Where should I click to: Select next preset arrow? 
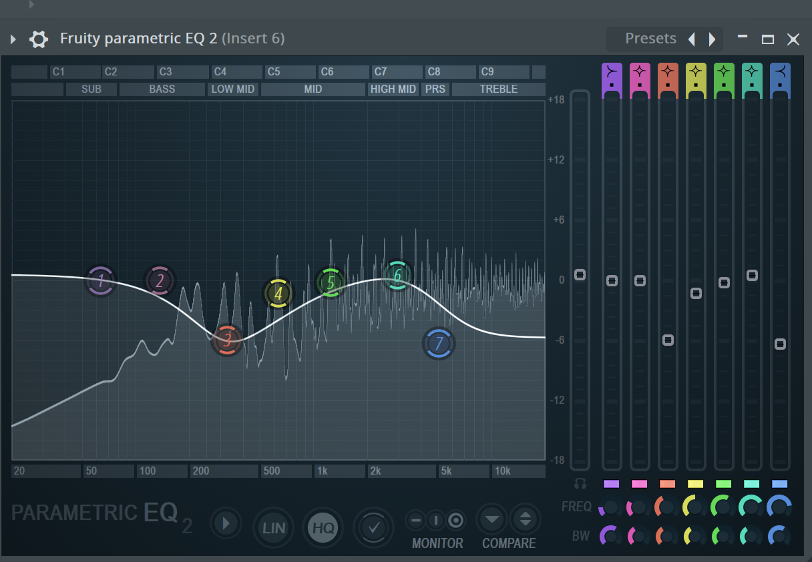pos(712,39)
